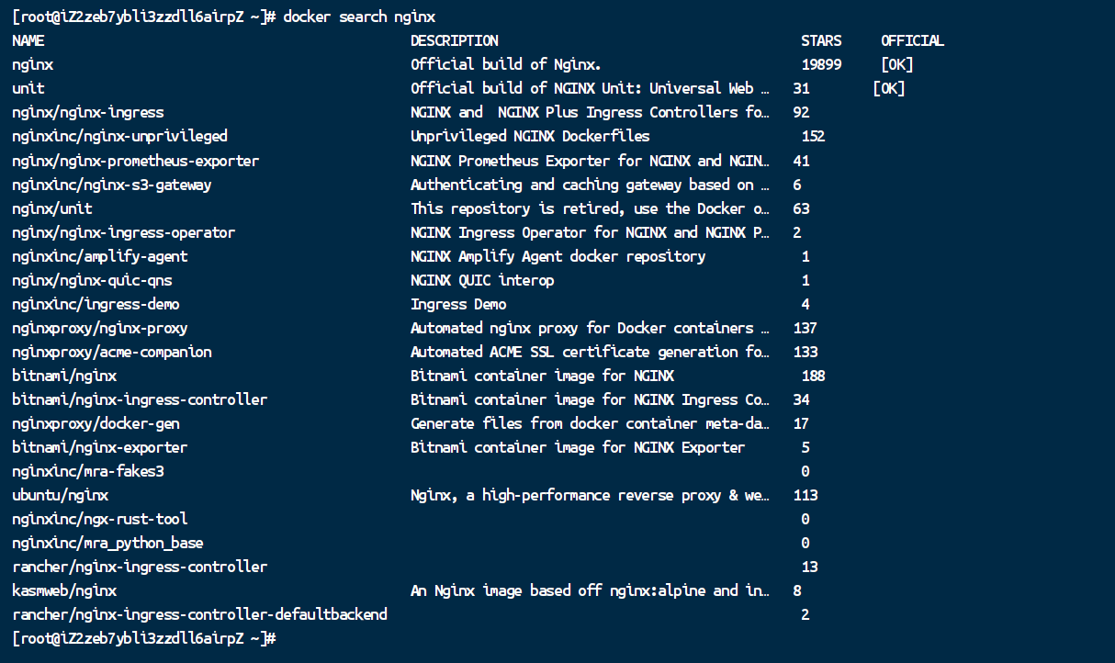The height and width of the screenshot is (663, 1115).
Task: Select the kasmweb/nginx entry
Action: point(64,590)
